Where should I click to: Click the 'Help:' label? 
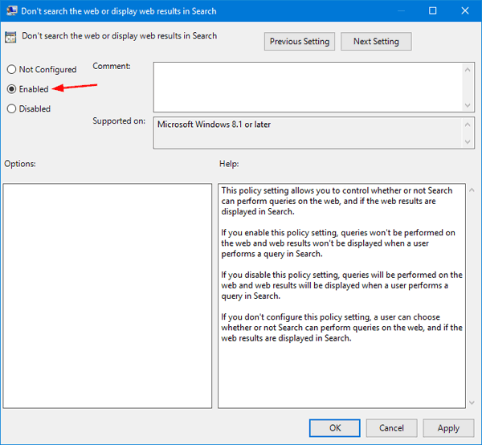click(229, 164)
